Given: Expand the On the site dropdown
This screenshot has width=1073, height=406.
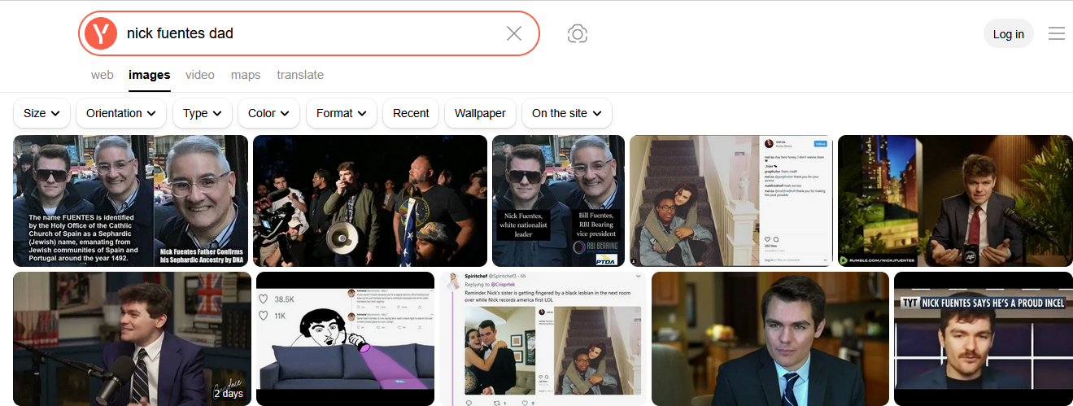Looking at the screenshot, I should point(567,113).
